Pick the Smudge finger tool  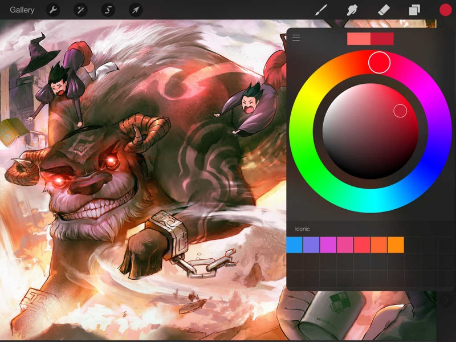(352, 10)
